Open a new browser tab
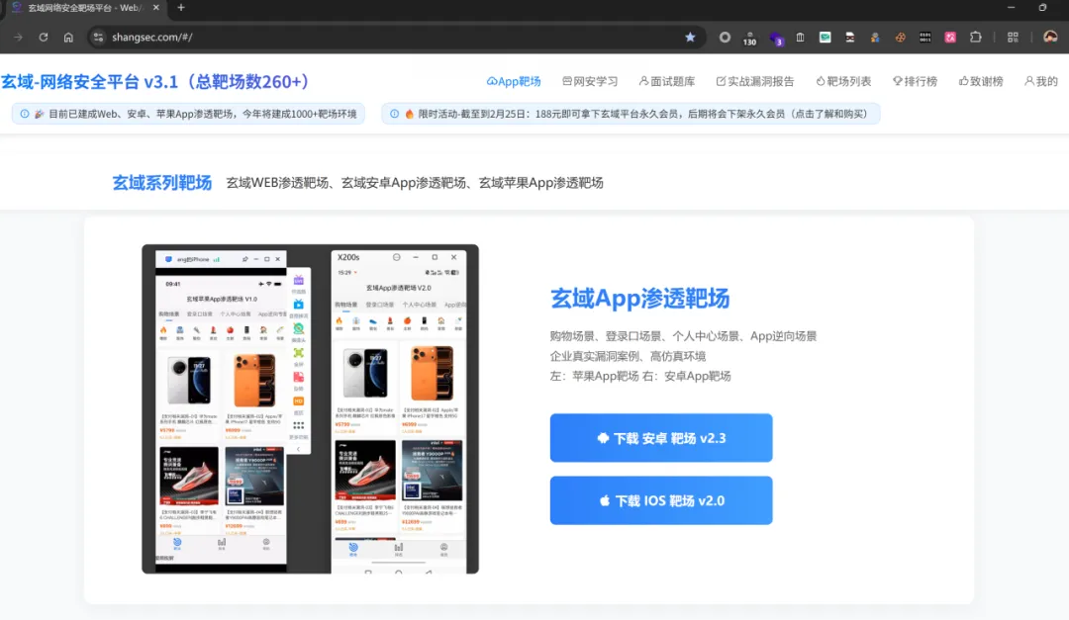 pos(181,8)
